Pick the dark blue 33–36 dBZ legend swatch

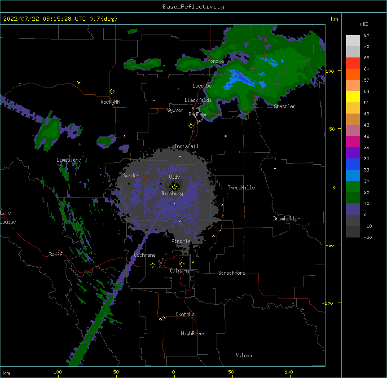coord(353,164)
